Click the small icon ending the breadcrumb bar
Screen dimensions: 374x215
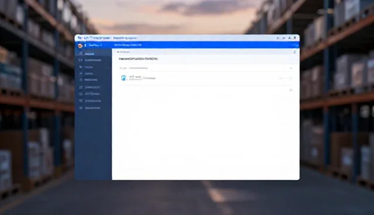295,52
